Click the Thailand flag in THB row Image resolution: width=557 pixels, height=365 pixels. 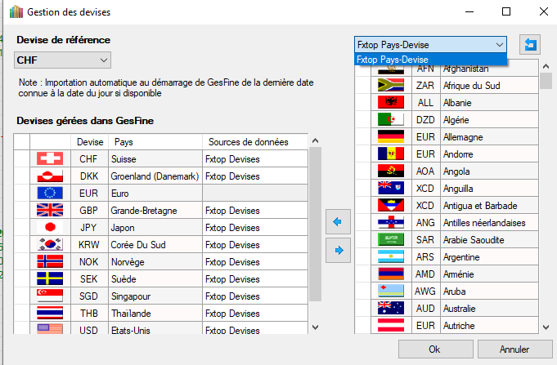50,313
